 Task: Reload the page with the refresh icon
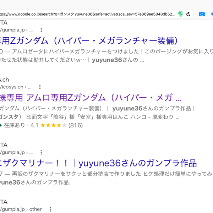[188, 14]
